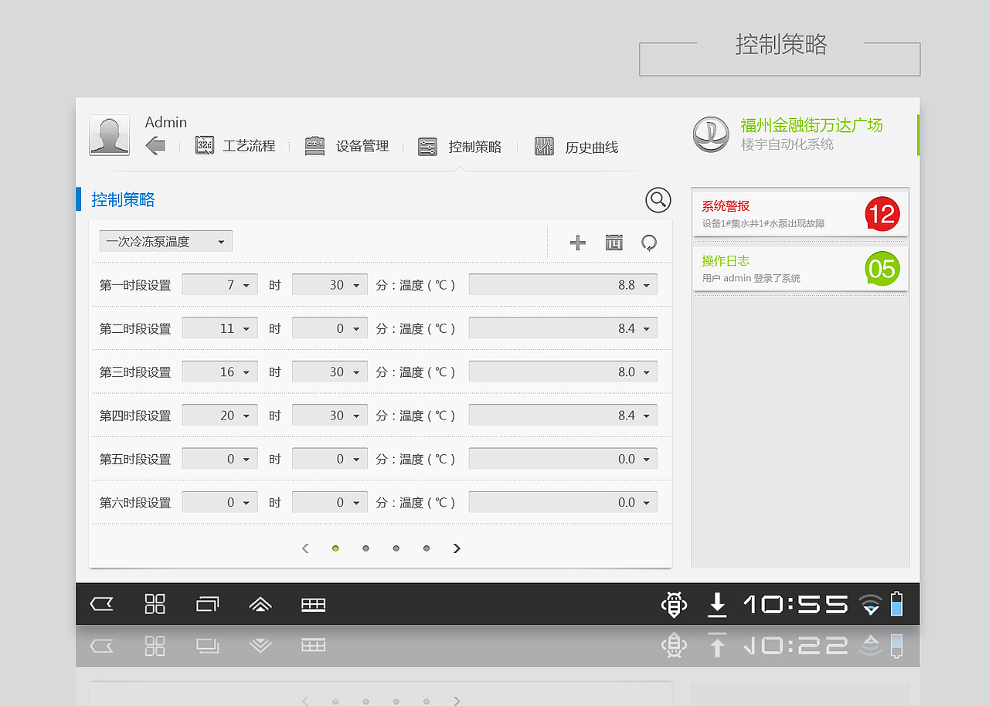The height and width of the screenshot is (706, 989).
Task: Tap the download arrow icon in system bar
Action: point(717,604)
